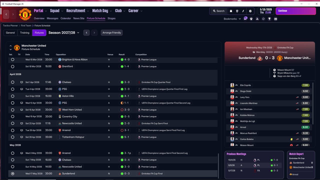Image resolution: width=320 pixels, height=180 pixels.
Task: Click the injury icon for Mason Mount
Action: 291,145
